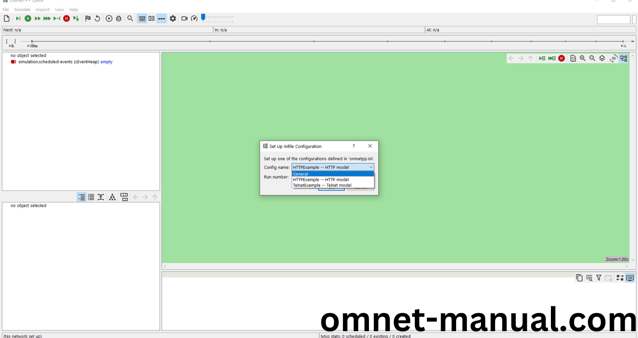Select the simulation.scheduled-events tree entry

[58, 62]
